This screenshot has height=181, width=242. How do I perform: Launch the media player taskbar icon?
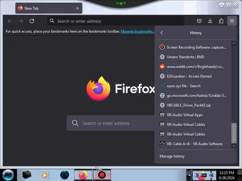45,175
